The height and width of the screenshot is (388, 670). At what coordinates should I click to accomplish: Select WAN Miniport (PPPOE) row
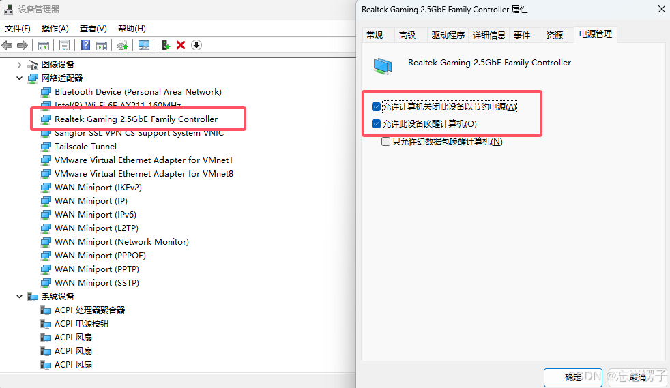pos(100,256)
